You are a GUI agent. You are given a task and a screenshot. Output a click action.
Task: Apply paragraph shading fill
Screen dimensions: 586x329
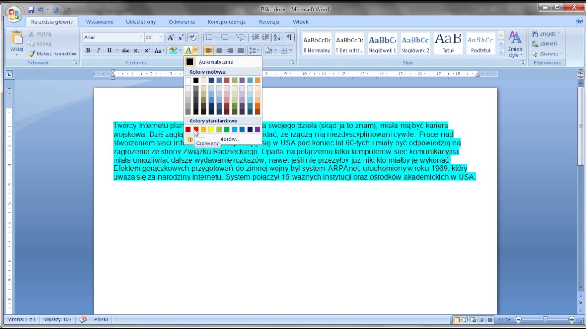[x=269, y=50]
